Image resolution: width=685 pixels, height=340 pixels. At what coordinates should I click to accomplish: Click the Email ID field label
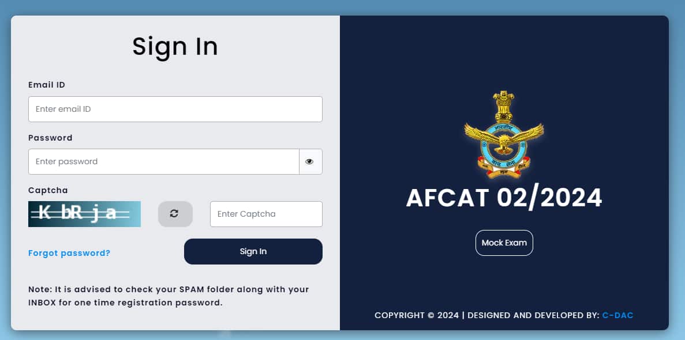point(47,85)
